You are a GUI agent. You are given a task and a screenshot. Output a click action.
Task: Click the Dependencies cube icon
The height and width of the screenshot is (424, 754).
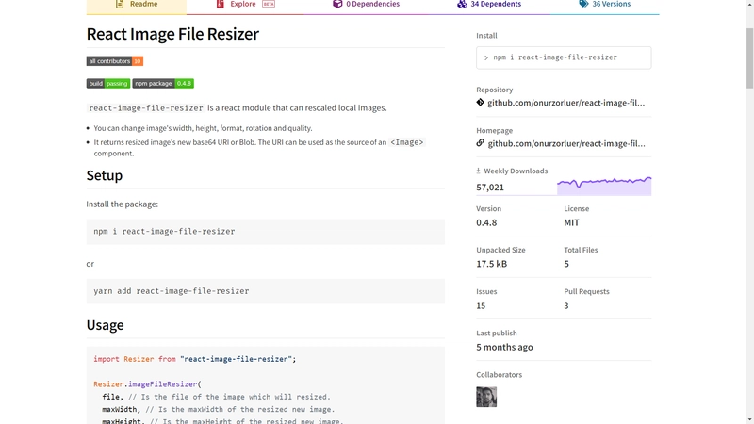click(337, 4)
